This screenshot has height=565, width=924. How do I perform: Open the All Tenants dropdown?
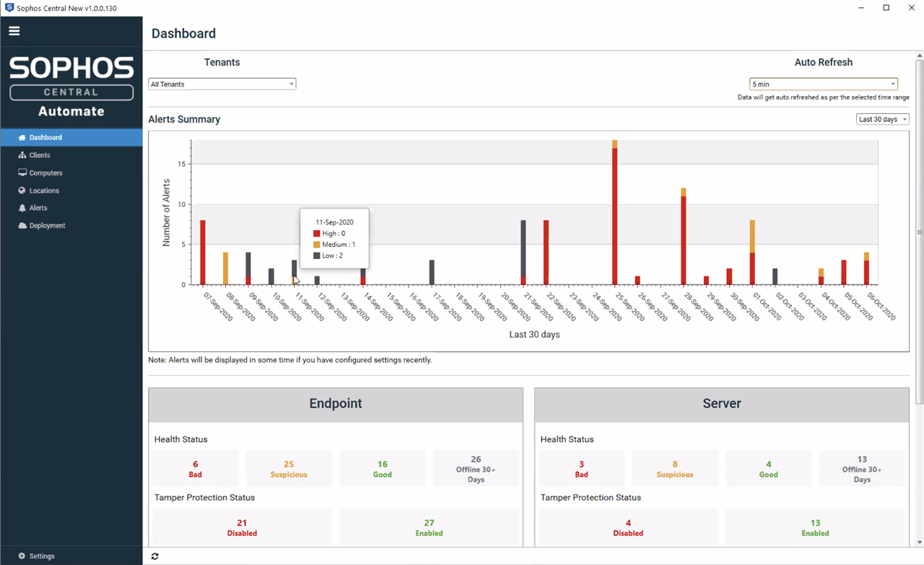point(222,84)
